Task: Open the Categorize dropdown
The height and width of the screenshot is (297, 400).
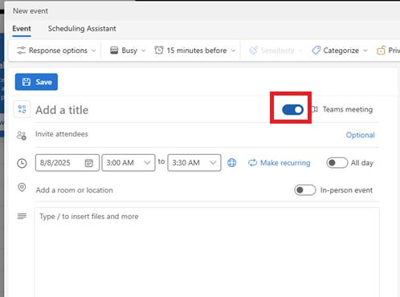Action: tap(340, 51)
